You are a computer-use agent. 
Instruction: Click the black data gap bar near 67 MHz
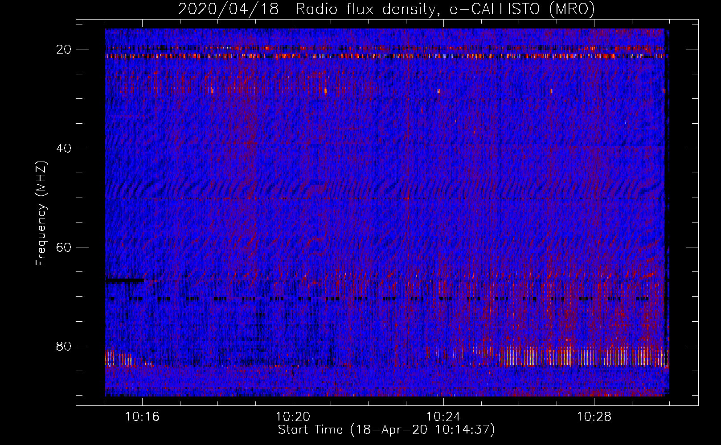tap(125, 281)
